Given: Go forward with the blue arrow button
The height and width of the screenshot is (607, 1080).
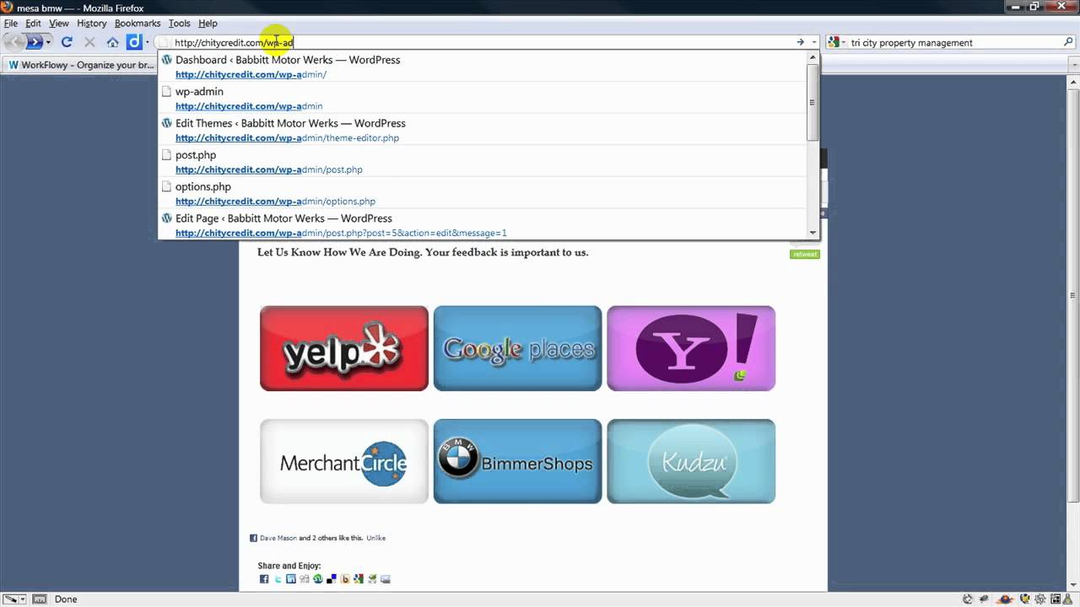Looking at the screenshot, I should [35, 42].
